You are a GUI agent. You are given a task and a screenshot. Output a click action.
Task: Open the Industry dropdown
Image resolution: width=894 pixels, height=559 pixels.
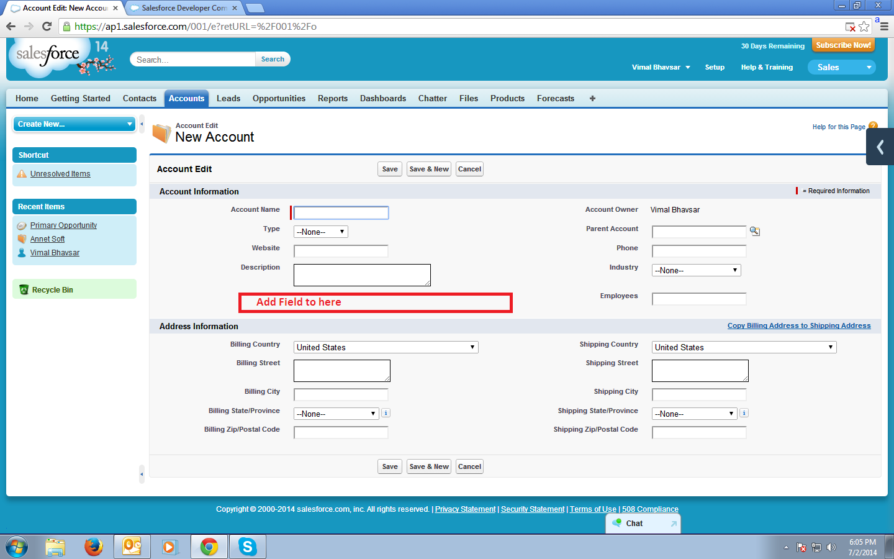coord(696,270)
